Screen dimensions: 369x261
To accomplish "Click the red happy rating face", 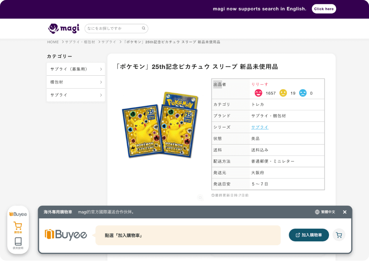I will (258, 93).
